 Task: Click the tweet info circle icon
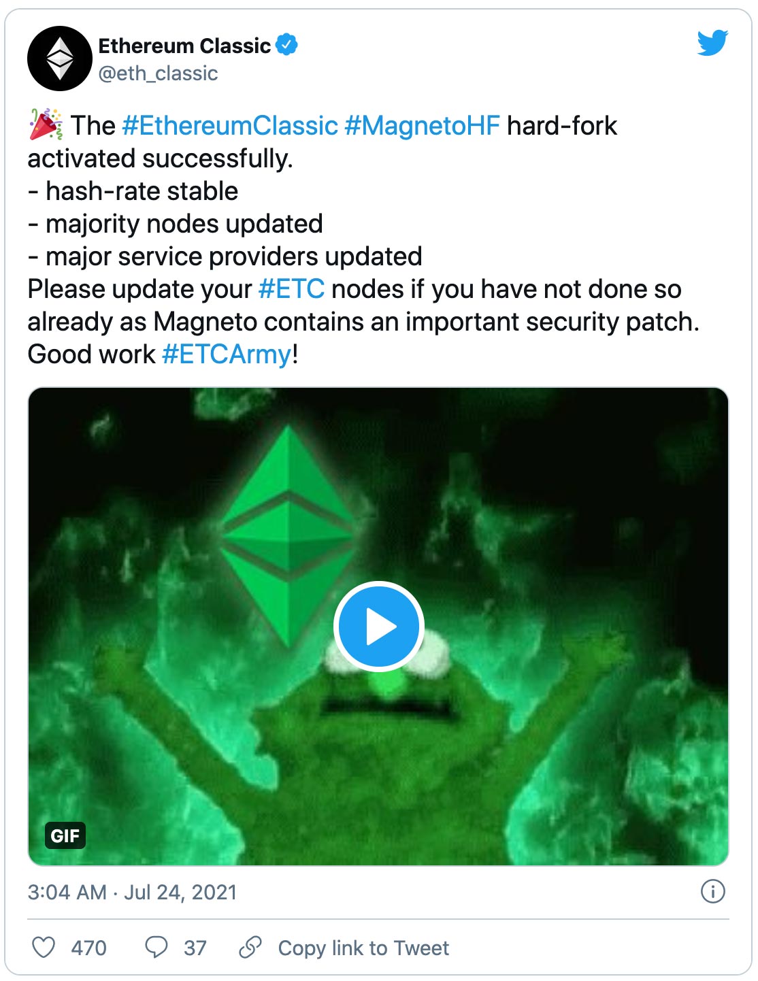(712, 891)
